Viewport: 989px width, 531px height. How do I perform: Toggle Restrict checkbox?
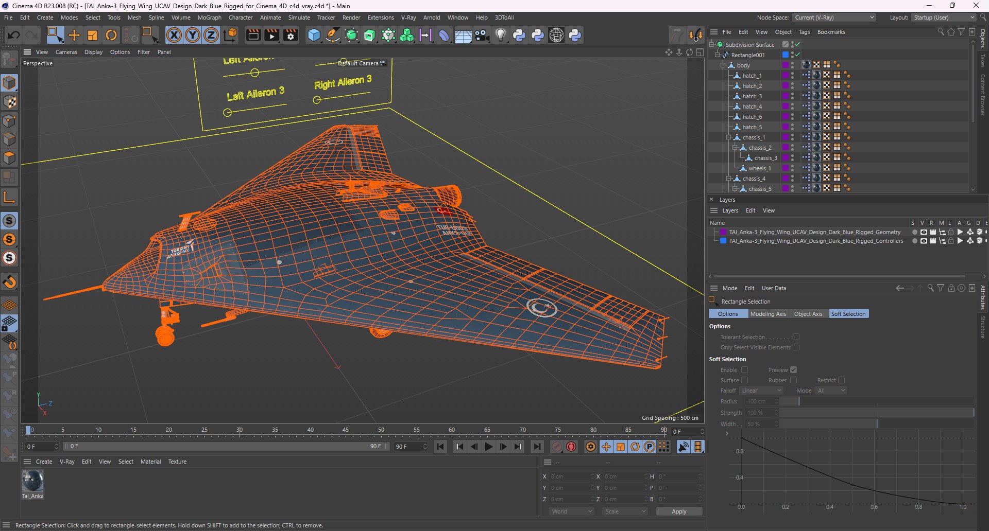pos(841,380)
